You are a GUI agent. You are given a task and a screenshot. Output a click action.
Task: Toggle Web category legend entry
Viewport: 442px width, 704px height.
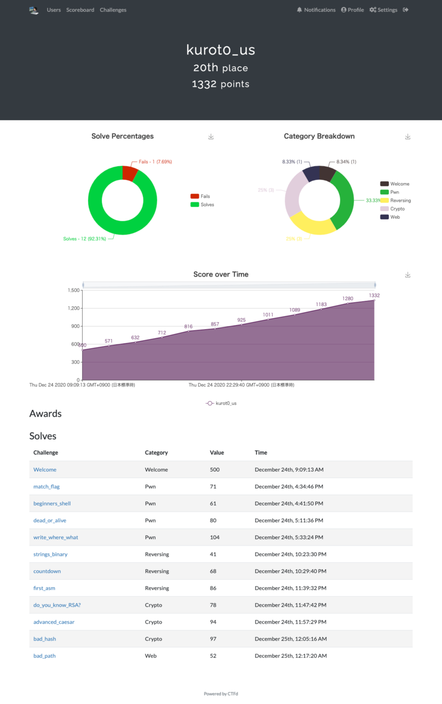coord(389,216)
